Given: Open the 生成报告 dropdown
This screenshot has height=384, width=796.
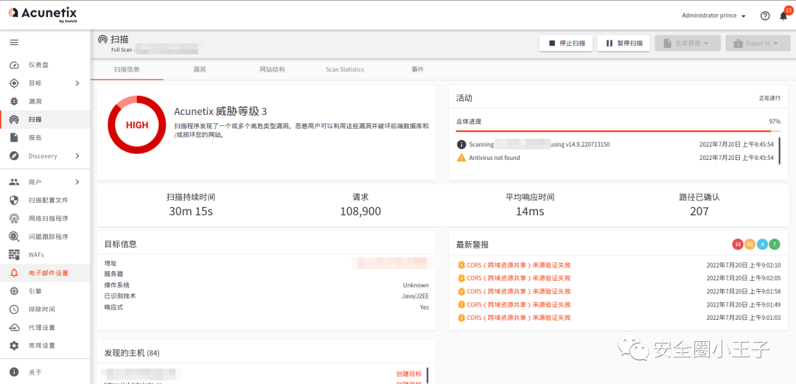Looking at the screenshot, I should coord(688,43).
